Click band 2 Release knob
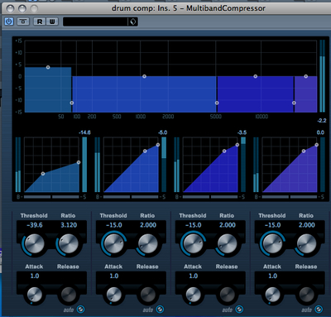This screenshot has width=331, height=317. click(x=148, y=295)
